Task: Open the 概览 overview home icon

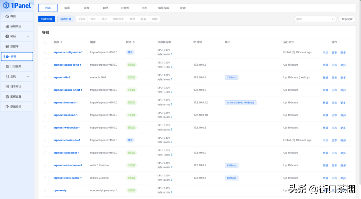Action: 7,16
